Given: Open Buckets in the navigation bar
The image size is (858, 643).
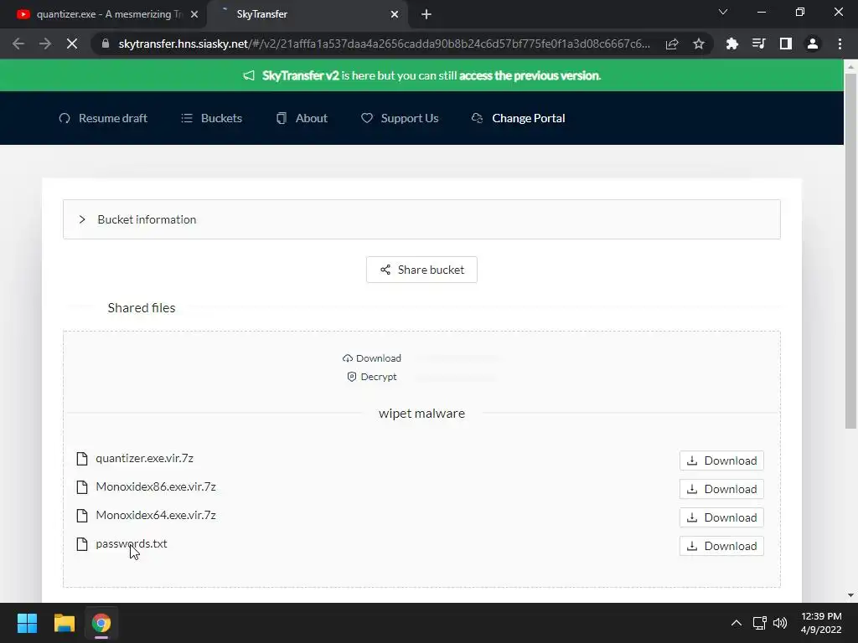Looking at the screenshot, I should 211,118.
